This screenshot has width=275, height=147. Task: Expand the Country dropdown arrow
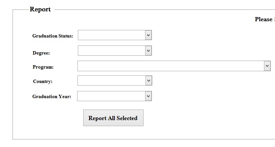149,81
